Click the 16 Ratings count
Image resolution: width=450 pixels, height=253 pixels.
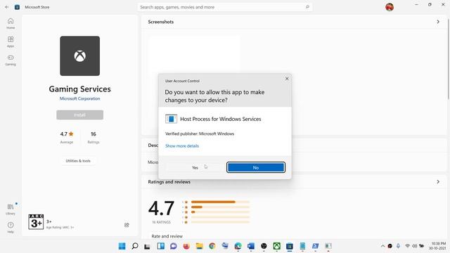click(x=94, y=137)
